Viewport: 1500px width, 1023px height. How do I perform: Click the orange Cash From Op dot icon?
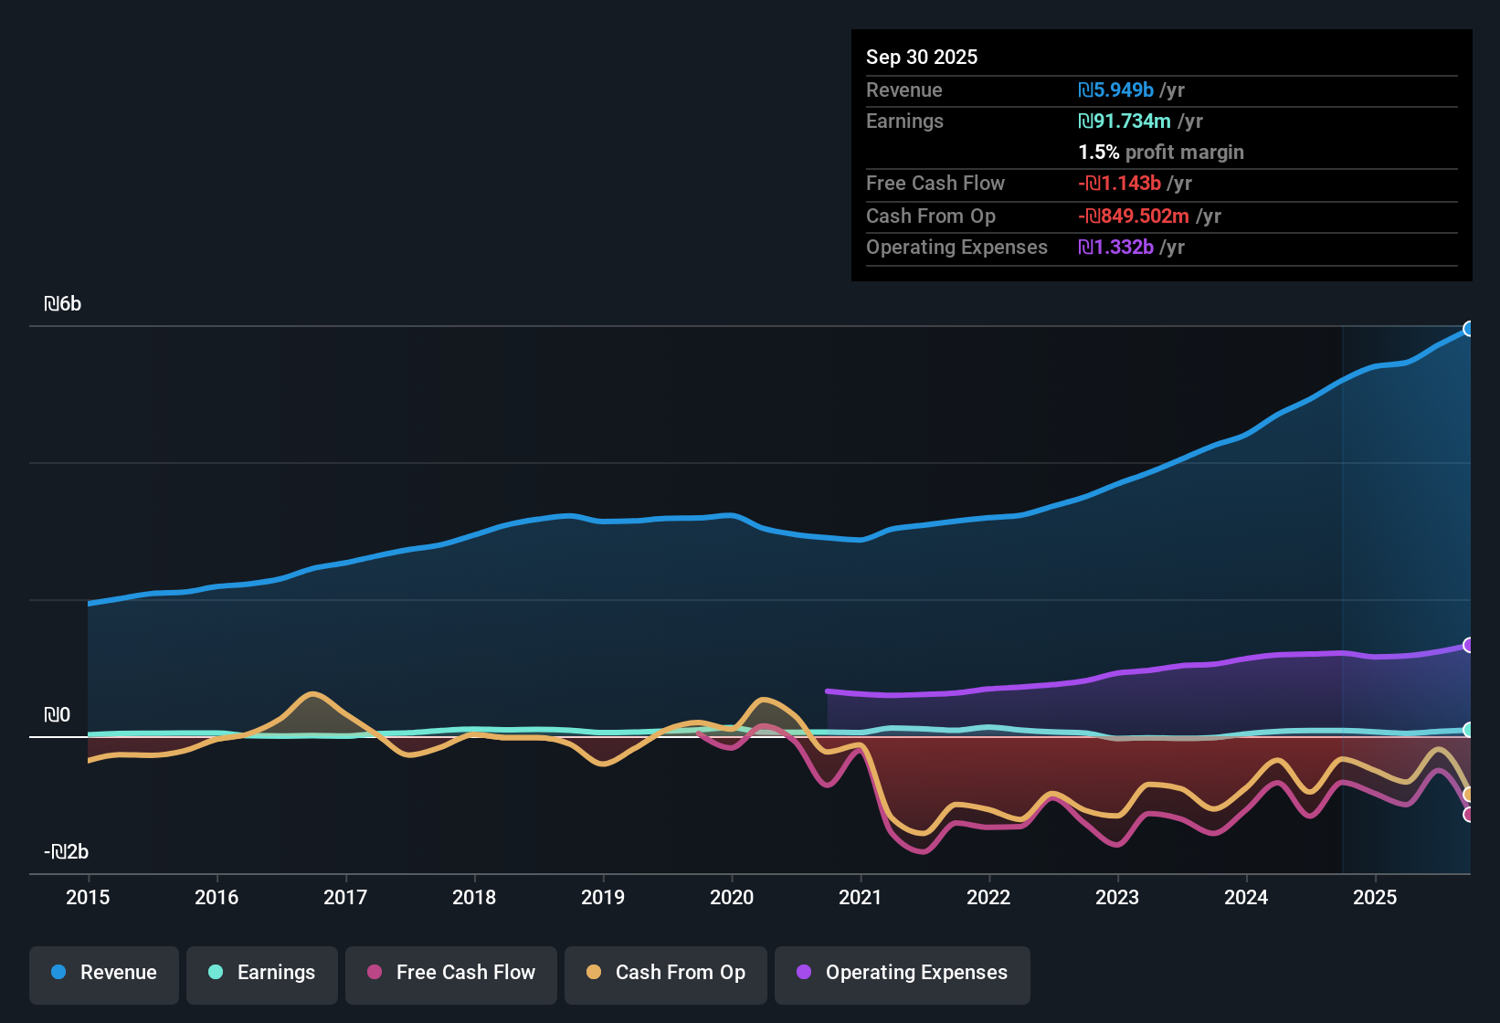(594, 973)
